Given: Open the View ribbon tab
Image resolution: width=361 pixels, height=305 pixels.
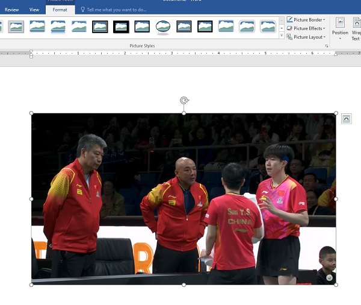Looking at the screenshot, I should [x=34, y=10].
